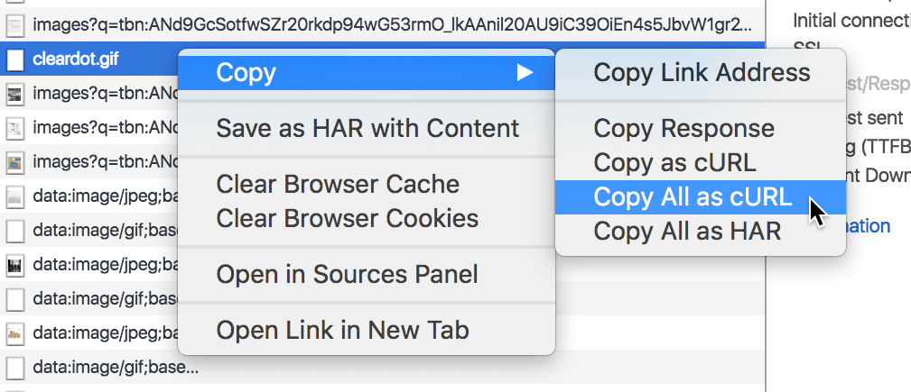
Task: Select Copy All as cURL
Action: tap(693, 197)
